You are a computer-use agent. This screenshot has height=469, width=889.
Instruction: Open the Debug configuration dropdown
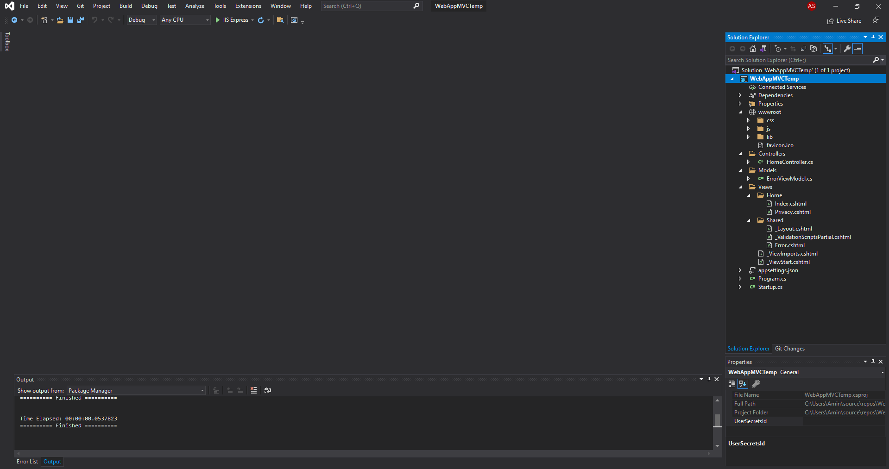tap(142, 20)
